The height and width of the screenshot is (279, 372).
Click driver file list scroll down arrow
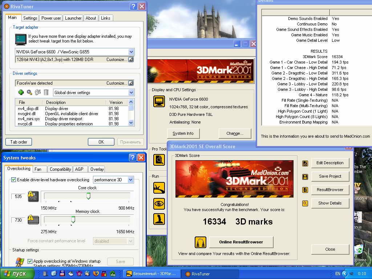(x=131, y=123)
